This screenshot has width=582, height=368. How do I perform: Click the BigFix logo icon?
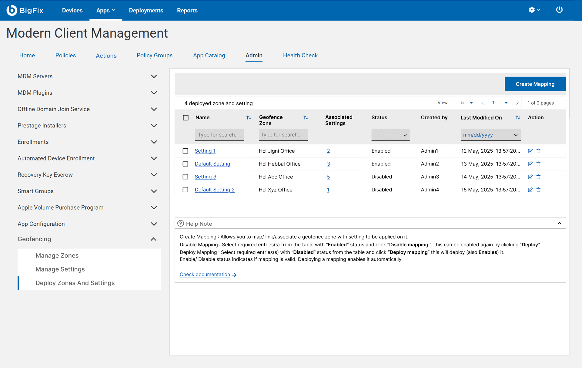(x=12, y=10)
